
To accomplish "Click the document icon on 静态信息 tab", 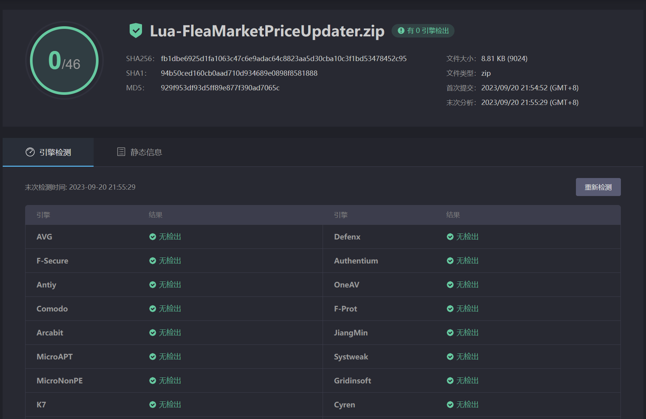I will (121, 152).
